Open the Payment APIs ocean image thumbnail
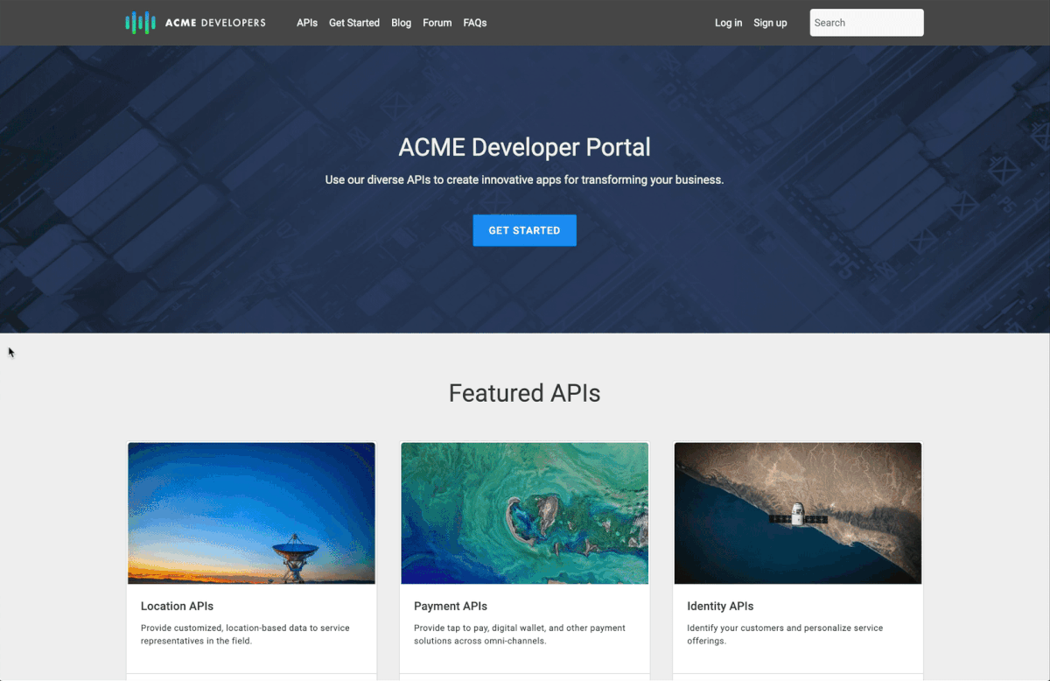The width and height of the screenshot is (1050, 681). click(x=525, y=513)
